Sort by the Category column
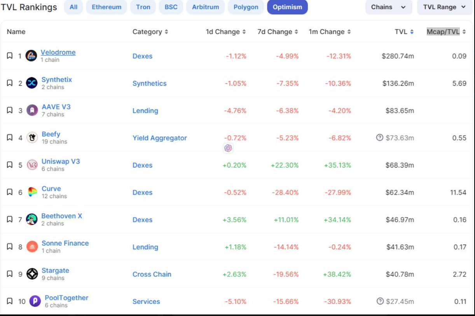The height and width of the screenshot is (316, 475). tap(150, 32)
